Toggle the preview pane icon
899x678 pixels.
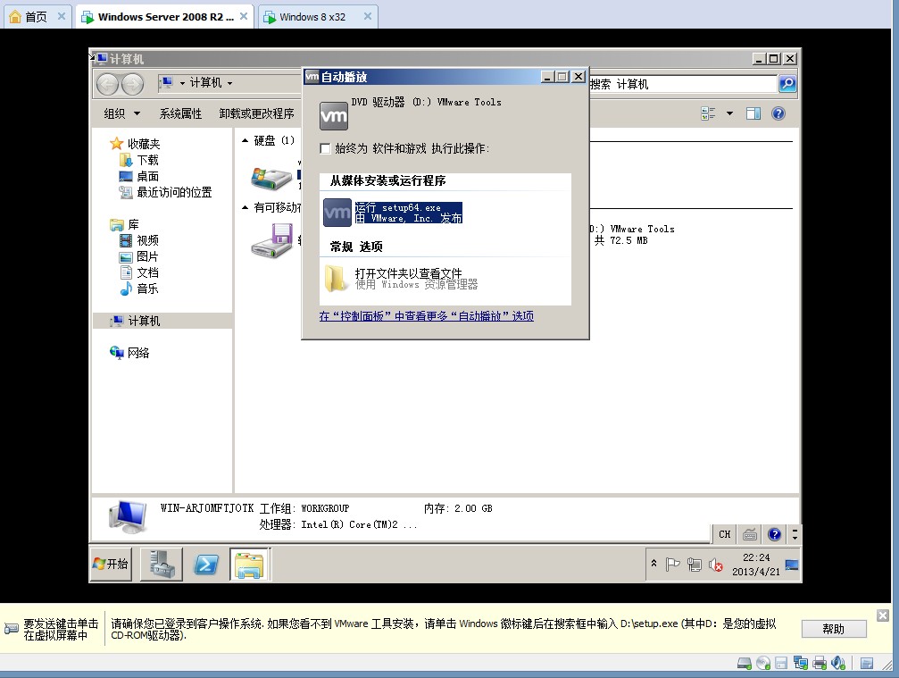click(x=753, y=113)
